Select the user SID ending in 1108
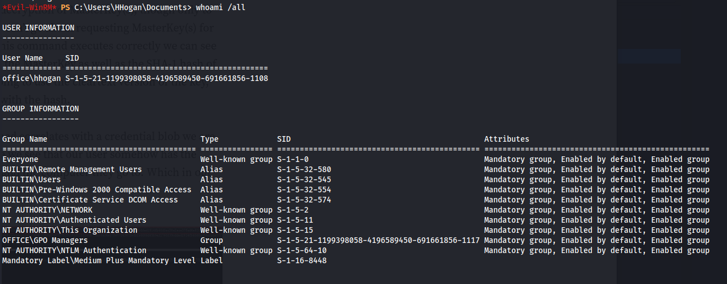 [x=167, y=78]
